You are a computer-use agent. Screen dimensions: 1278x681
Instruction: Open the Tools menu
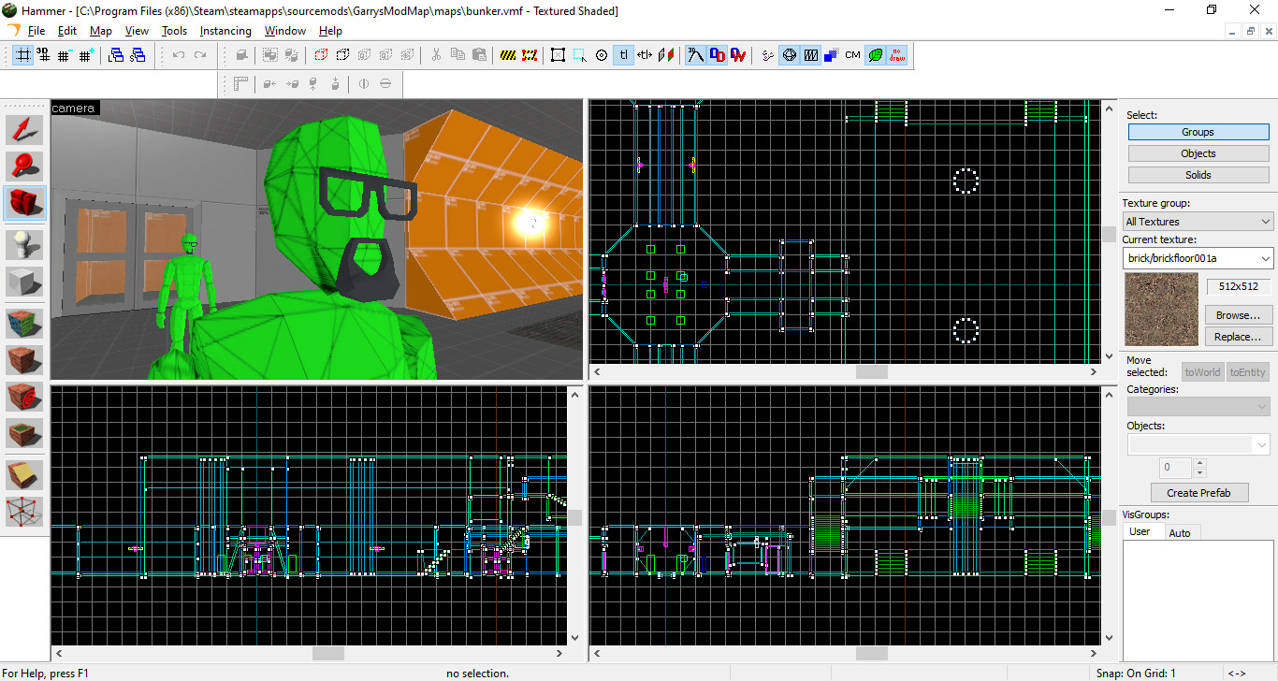pos(175,31)
